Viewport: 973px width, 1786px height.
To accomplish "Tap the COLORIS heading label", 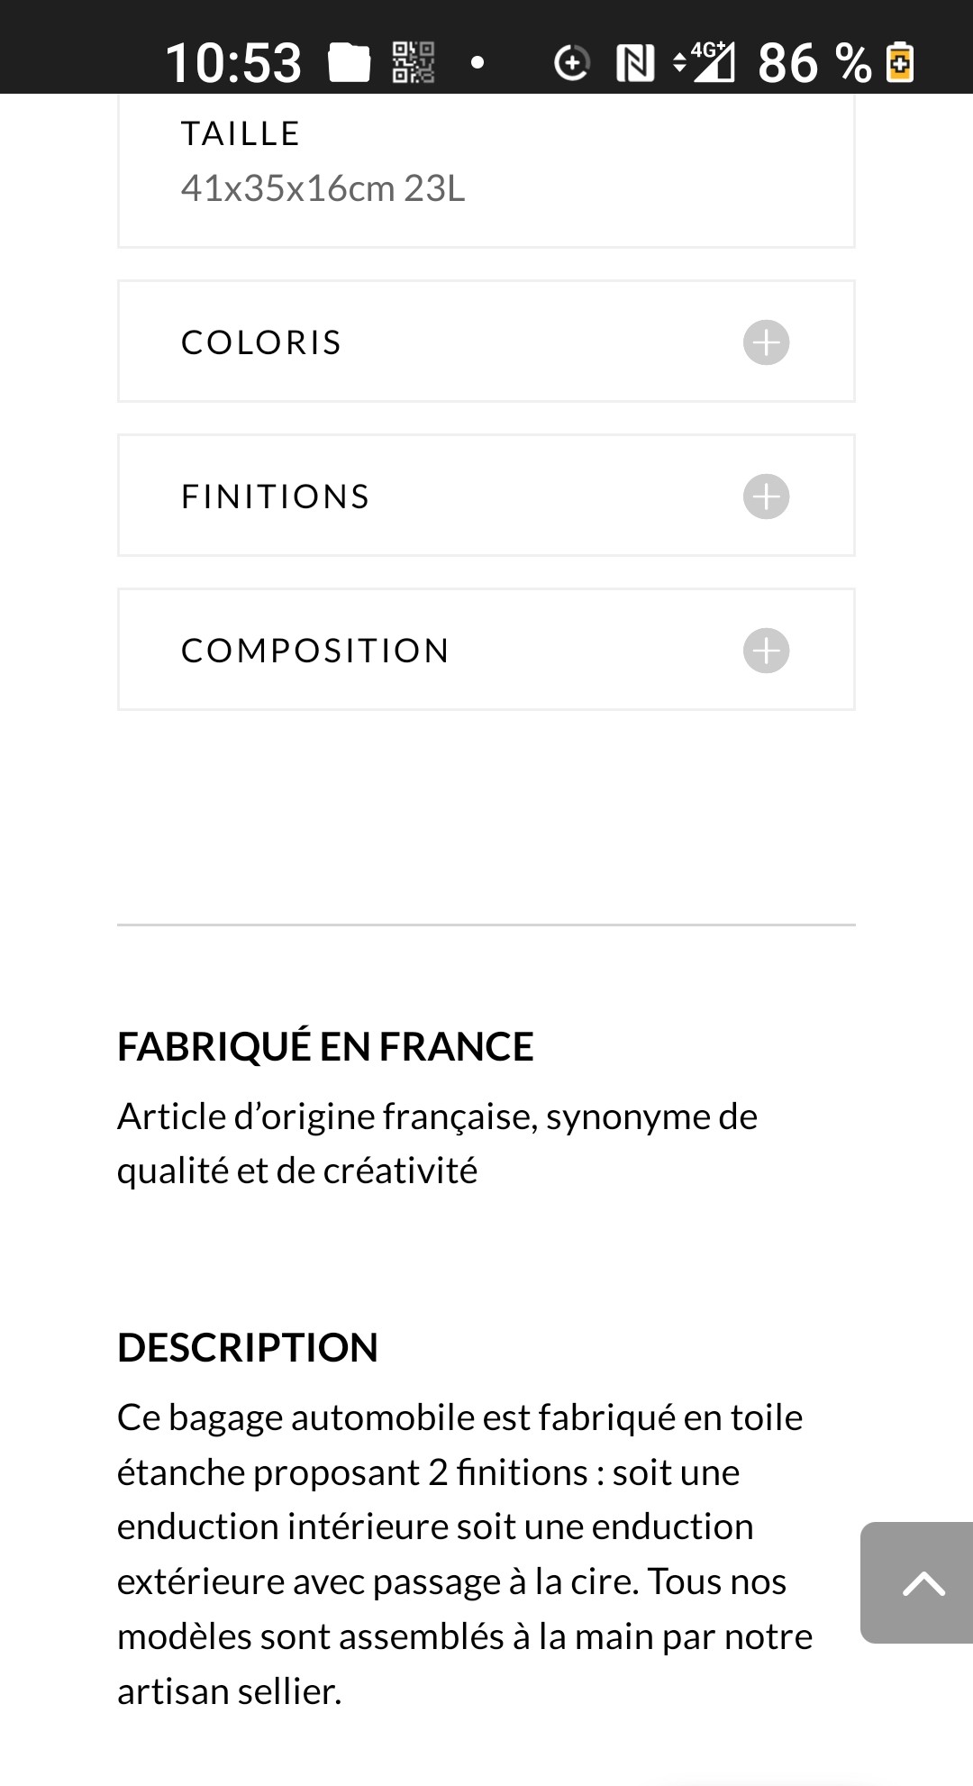I will [x=261, y=342].
